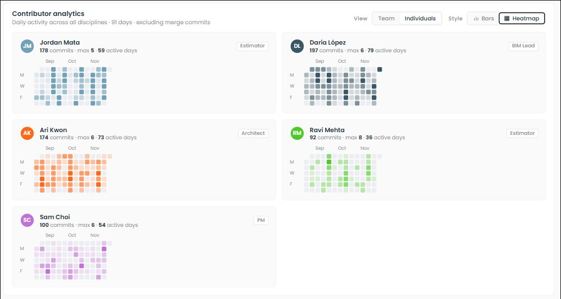Click the Architect role badge

253,133
